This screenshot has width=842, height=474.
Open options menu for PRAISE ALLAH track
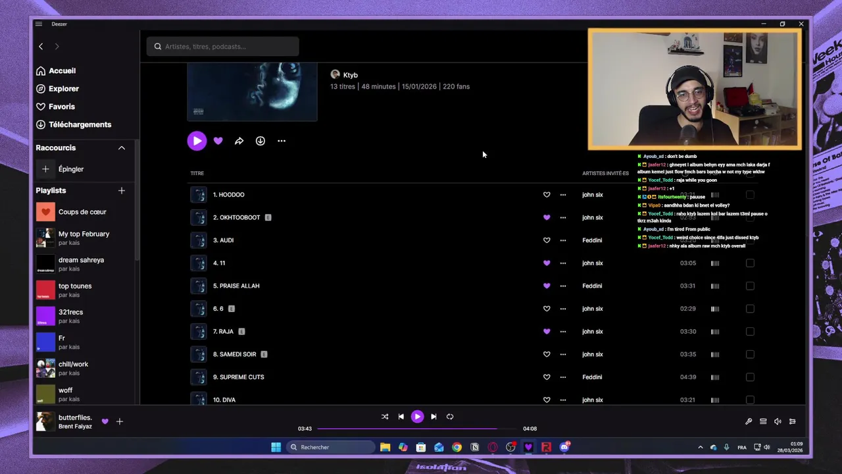click(563, 286)
